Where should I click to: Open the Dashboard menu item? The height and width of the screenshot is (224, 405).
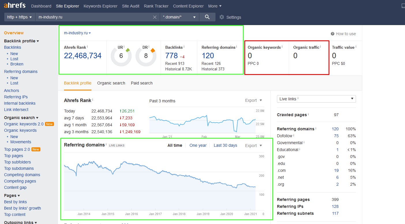pos(41,6)
